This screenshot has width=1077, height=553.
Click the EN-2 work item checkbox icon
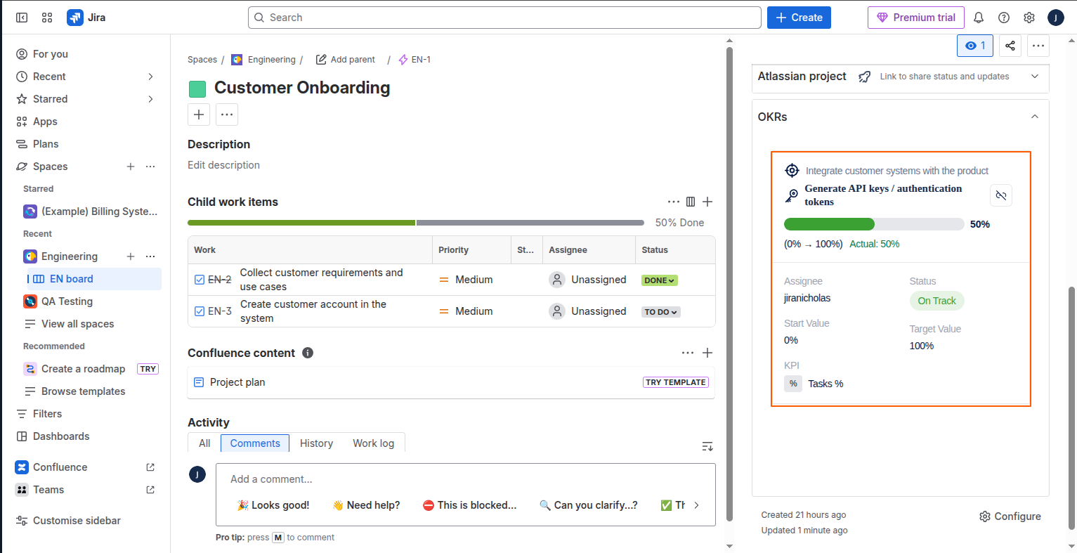(200, 280)
